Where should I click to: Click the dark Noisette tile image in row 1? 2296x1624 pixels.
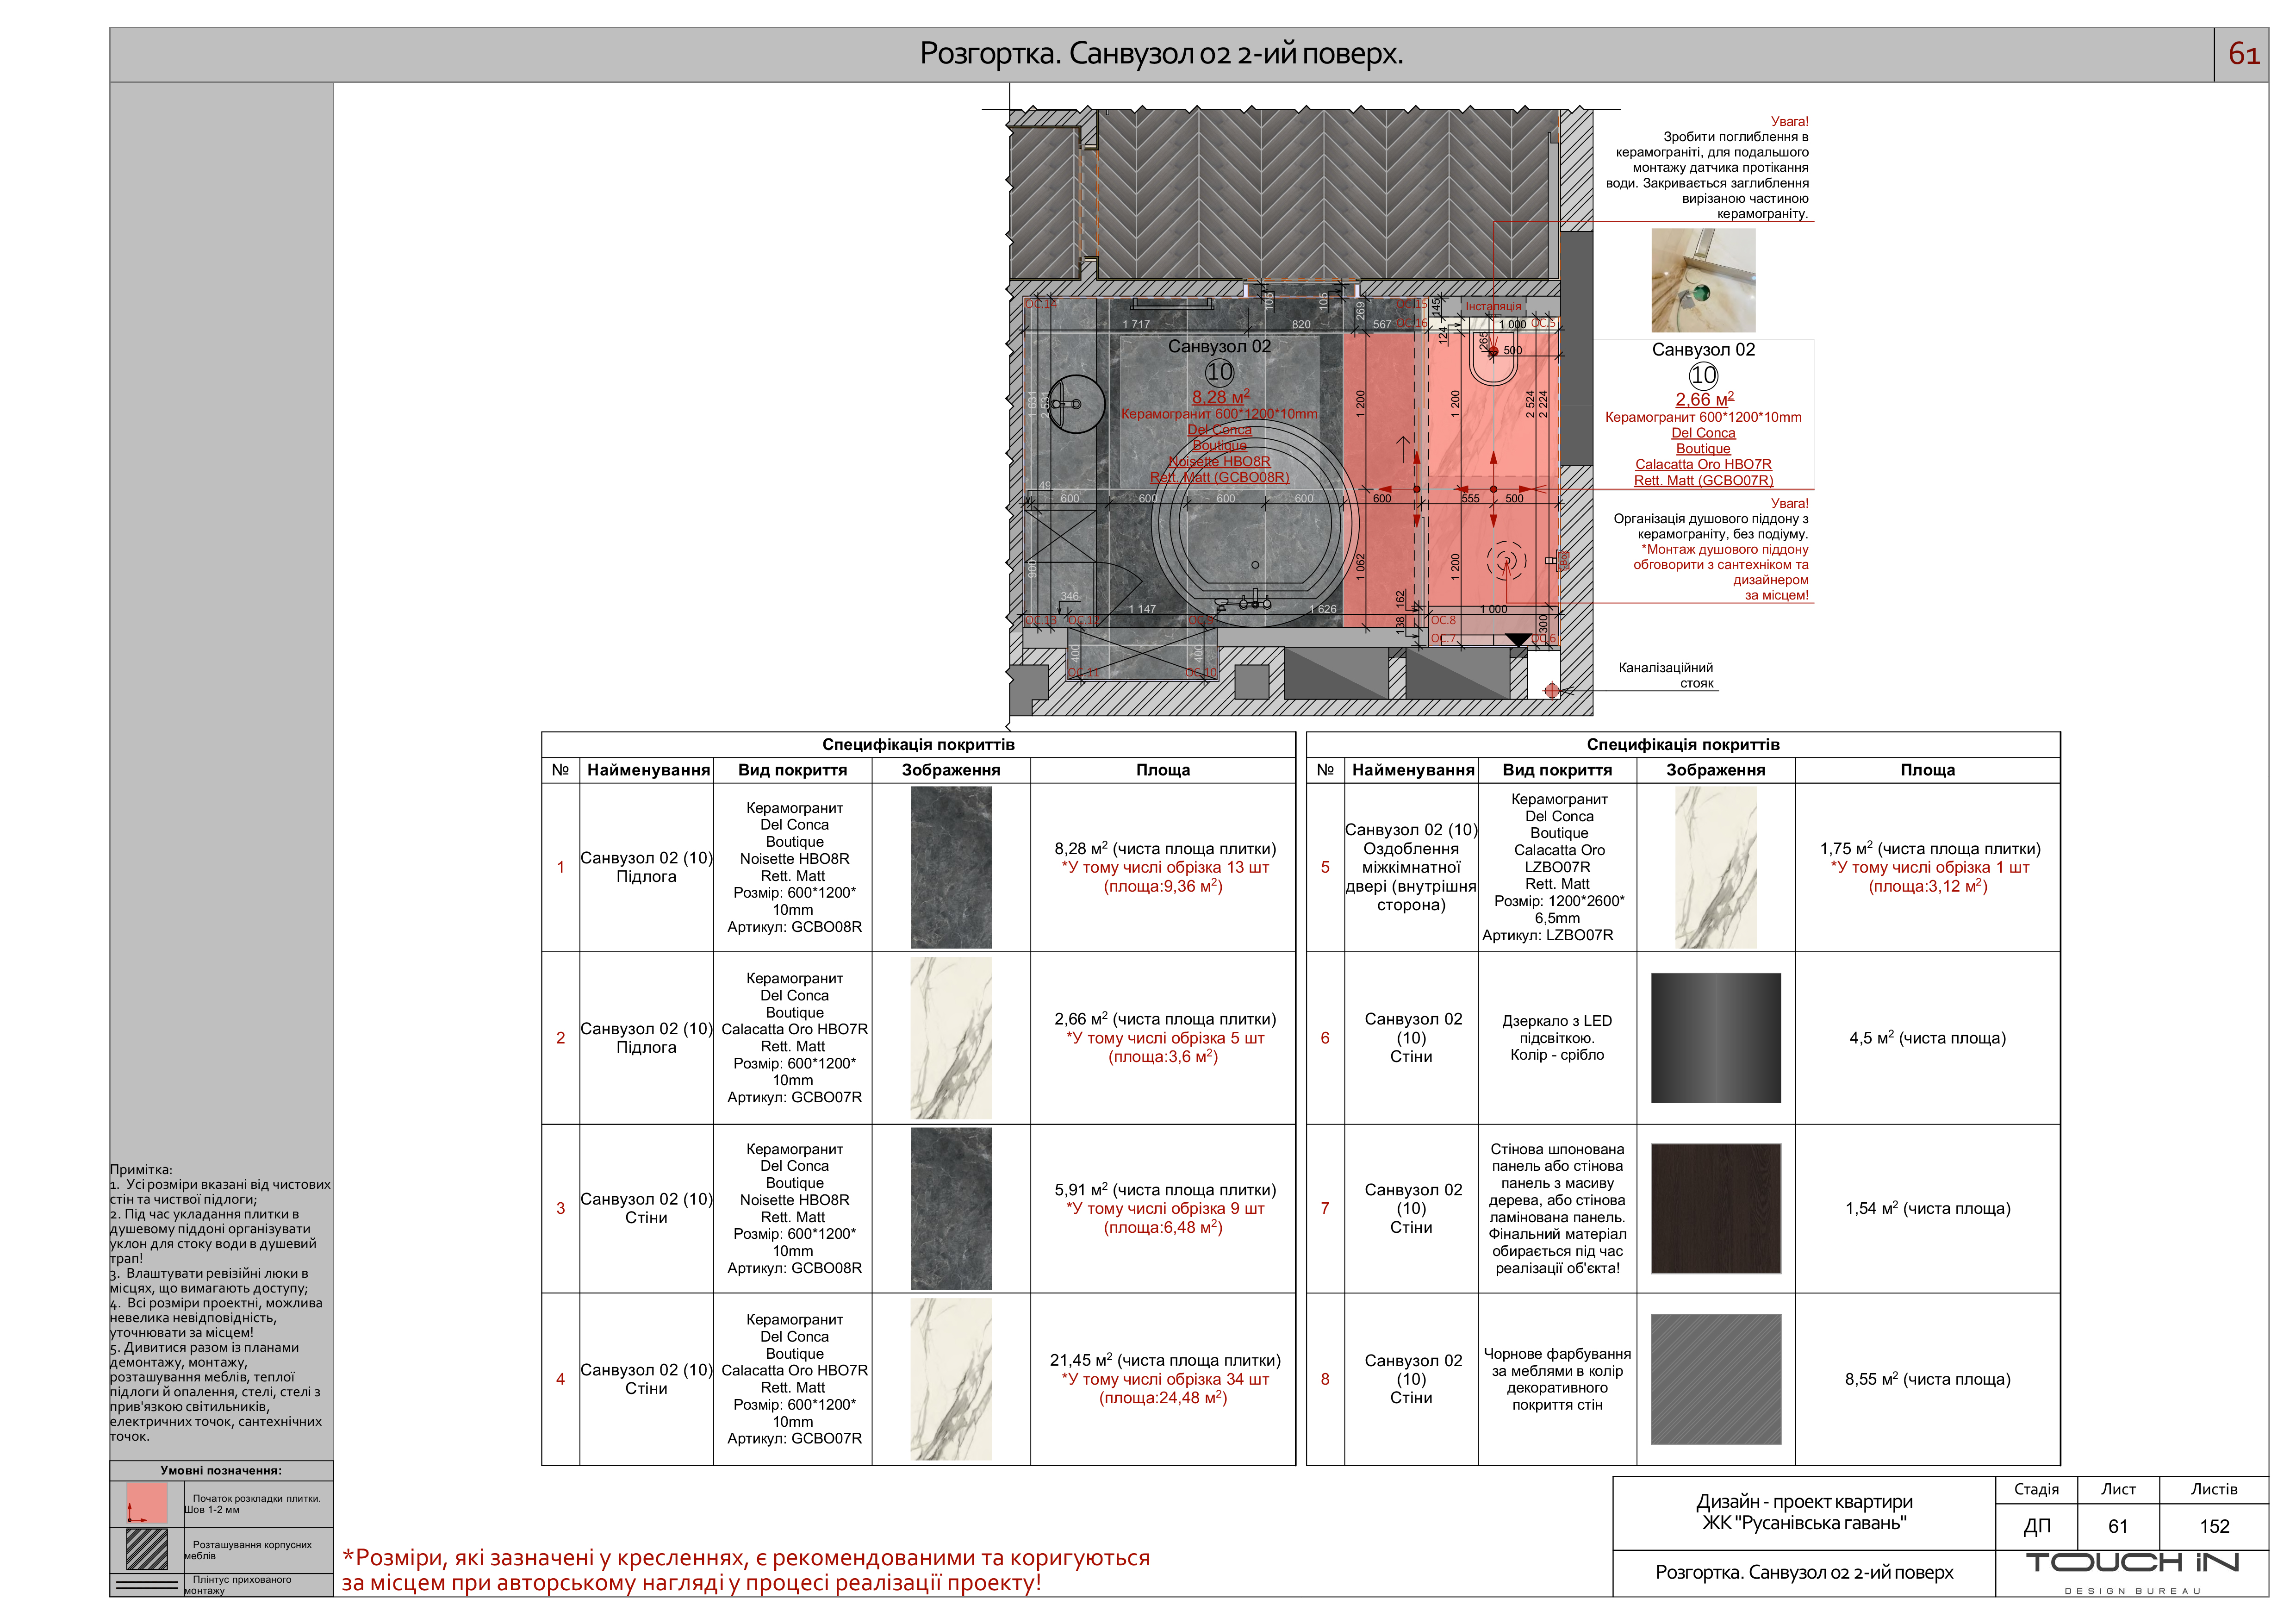(951, 867)
